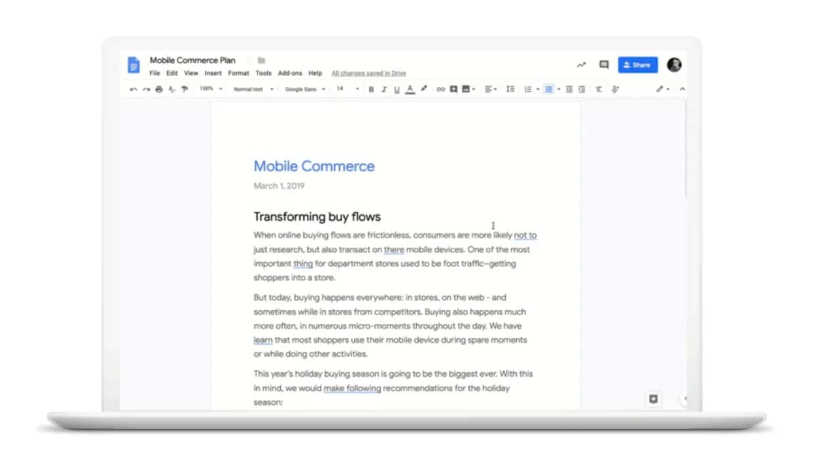This screenshot has width=816, height=459.
Task: Click the All changes saved in Drive link
Action: coord(369,73)
